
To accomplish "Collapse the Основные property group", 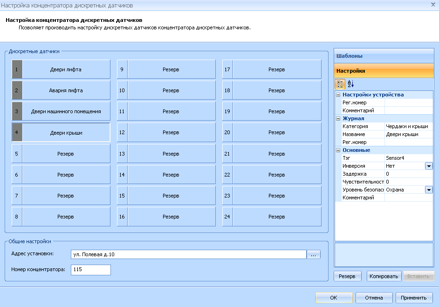I will click(338, 150).
